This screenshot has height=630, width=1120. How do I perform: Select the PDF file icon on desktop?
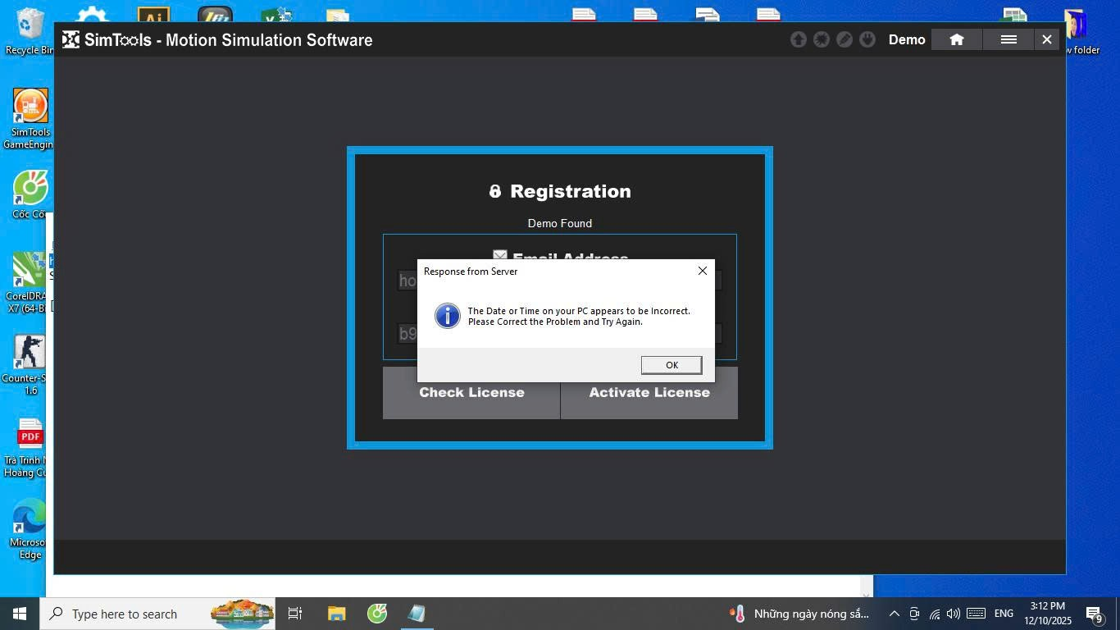click(30, 447)
